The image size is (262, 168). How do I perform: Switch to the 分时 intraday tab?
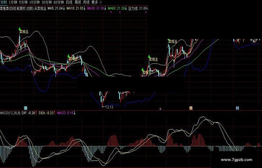pyautogui.click(x=3, y=2)
